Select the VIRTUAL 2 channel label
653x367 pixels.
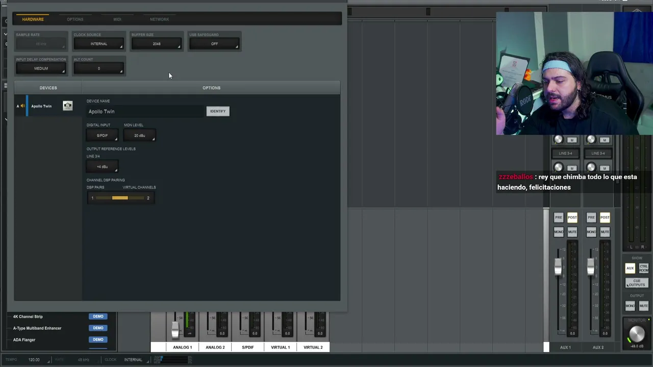point(313,348)
